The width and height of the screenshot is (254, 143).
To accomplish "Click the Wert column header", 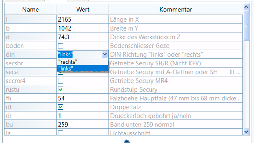I will point(83,10).
